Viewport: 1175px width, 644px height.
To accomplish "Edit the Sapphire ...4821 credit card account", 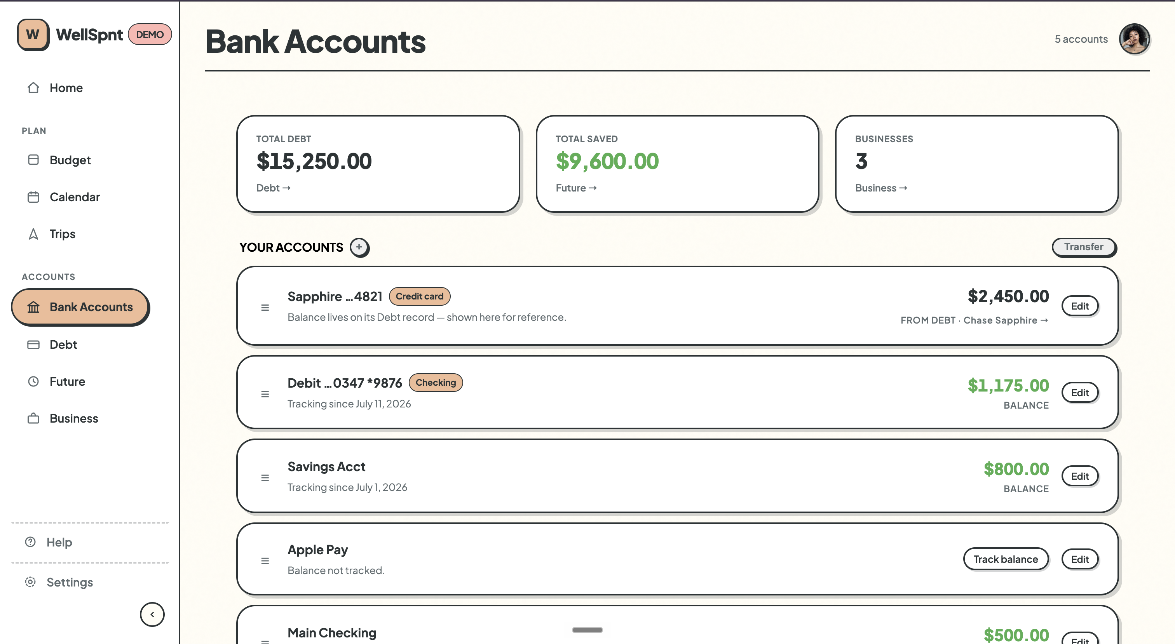I will pos(1080,306).
